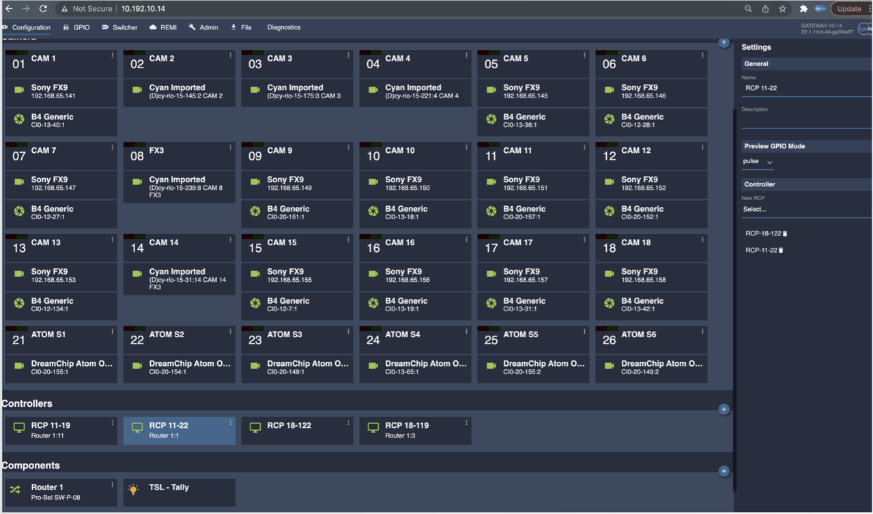873x514 pixels.
Task: Select the TSL - Tally component card
Action: 180,493
